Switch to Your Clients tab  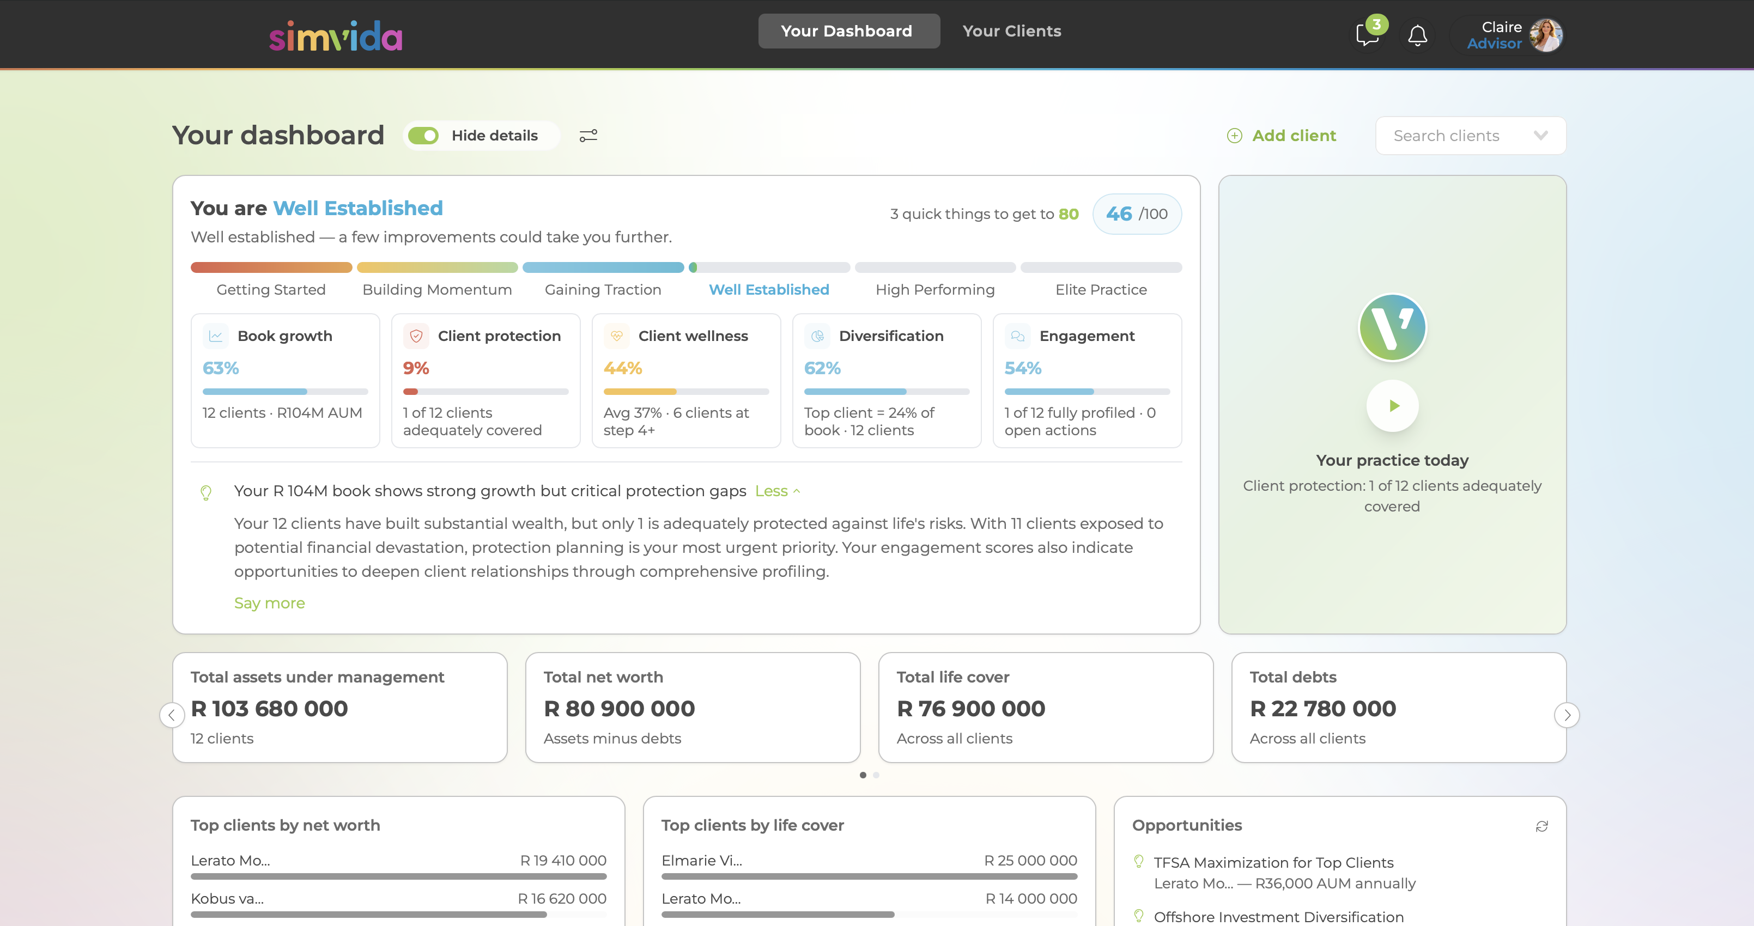1012,32
